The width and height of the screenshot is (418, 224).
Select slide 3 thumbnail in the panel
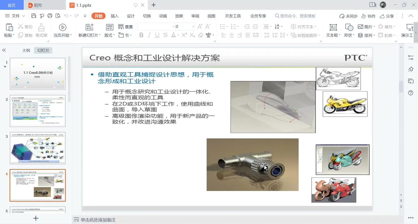pos(37,148)
